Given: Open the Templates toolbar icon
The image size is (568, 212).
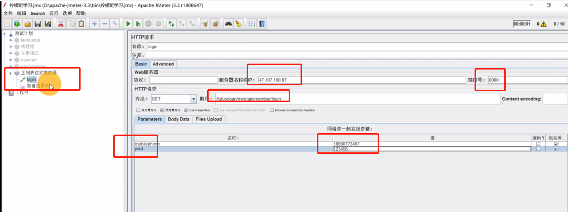Looking at the screenshot, I should click(x=17, y=24).
